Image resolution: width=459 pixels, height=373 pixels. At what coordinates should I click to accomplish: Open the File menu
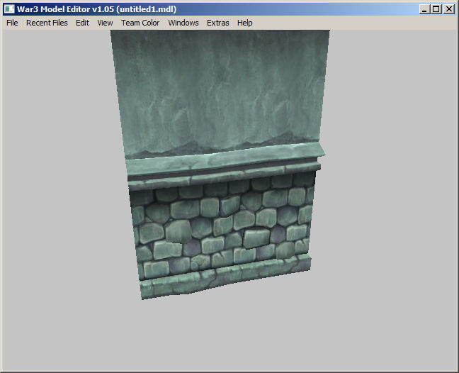pos(12,23)
